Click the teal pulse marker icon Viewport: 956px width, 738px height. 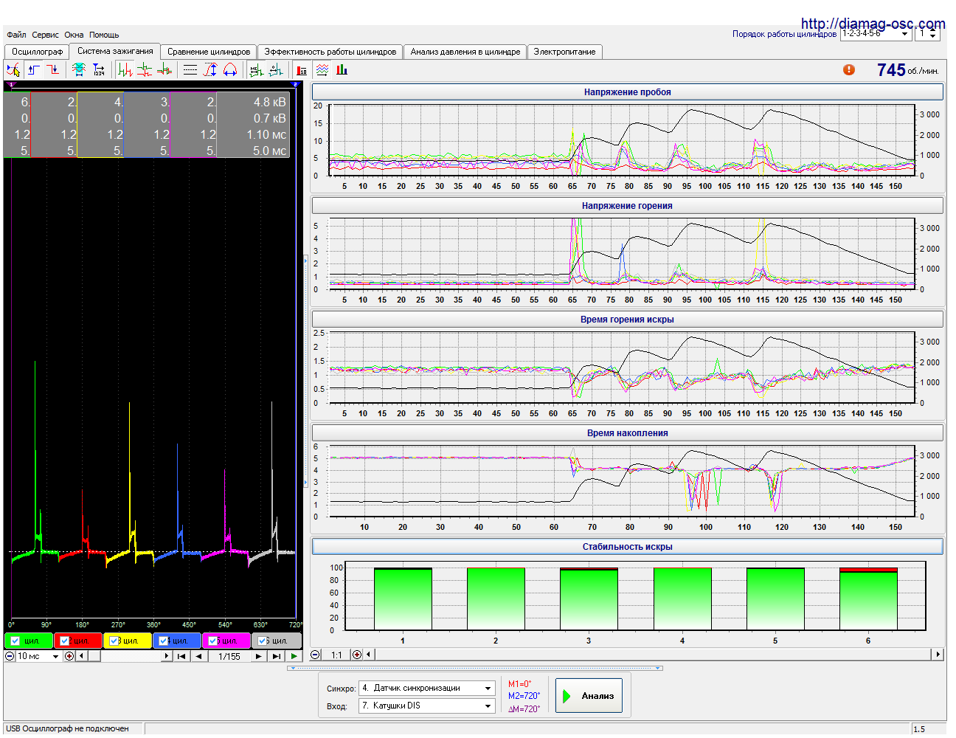pyautogui.click(x=276, y=70)
